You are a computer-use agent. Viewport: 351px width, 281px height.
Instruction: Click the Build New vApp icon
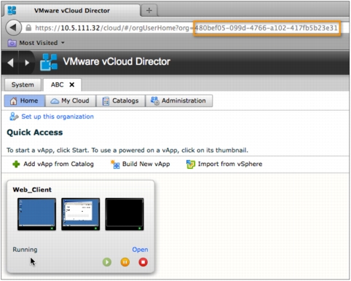point(115,165)
